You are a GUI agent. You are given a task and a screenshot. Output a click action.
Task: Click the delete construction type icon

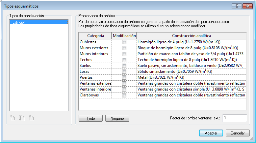[31, 118]
